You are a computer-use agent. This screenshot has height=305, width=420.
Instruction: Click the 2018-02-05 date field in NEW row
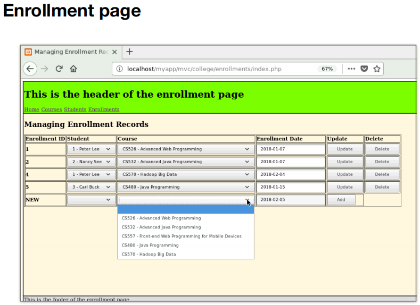click(291, 200)
